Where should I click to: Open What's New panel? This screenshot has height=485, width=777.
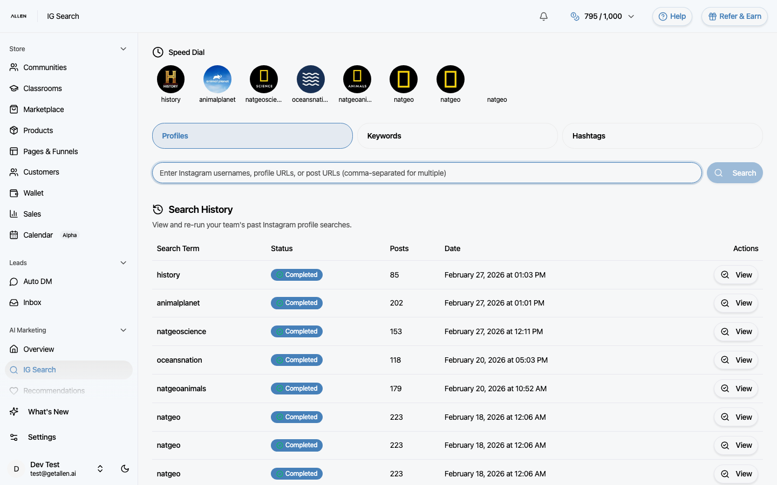(x=48, y=411)
